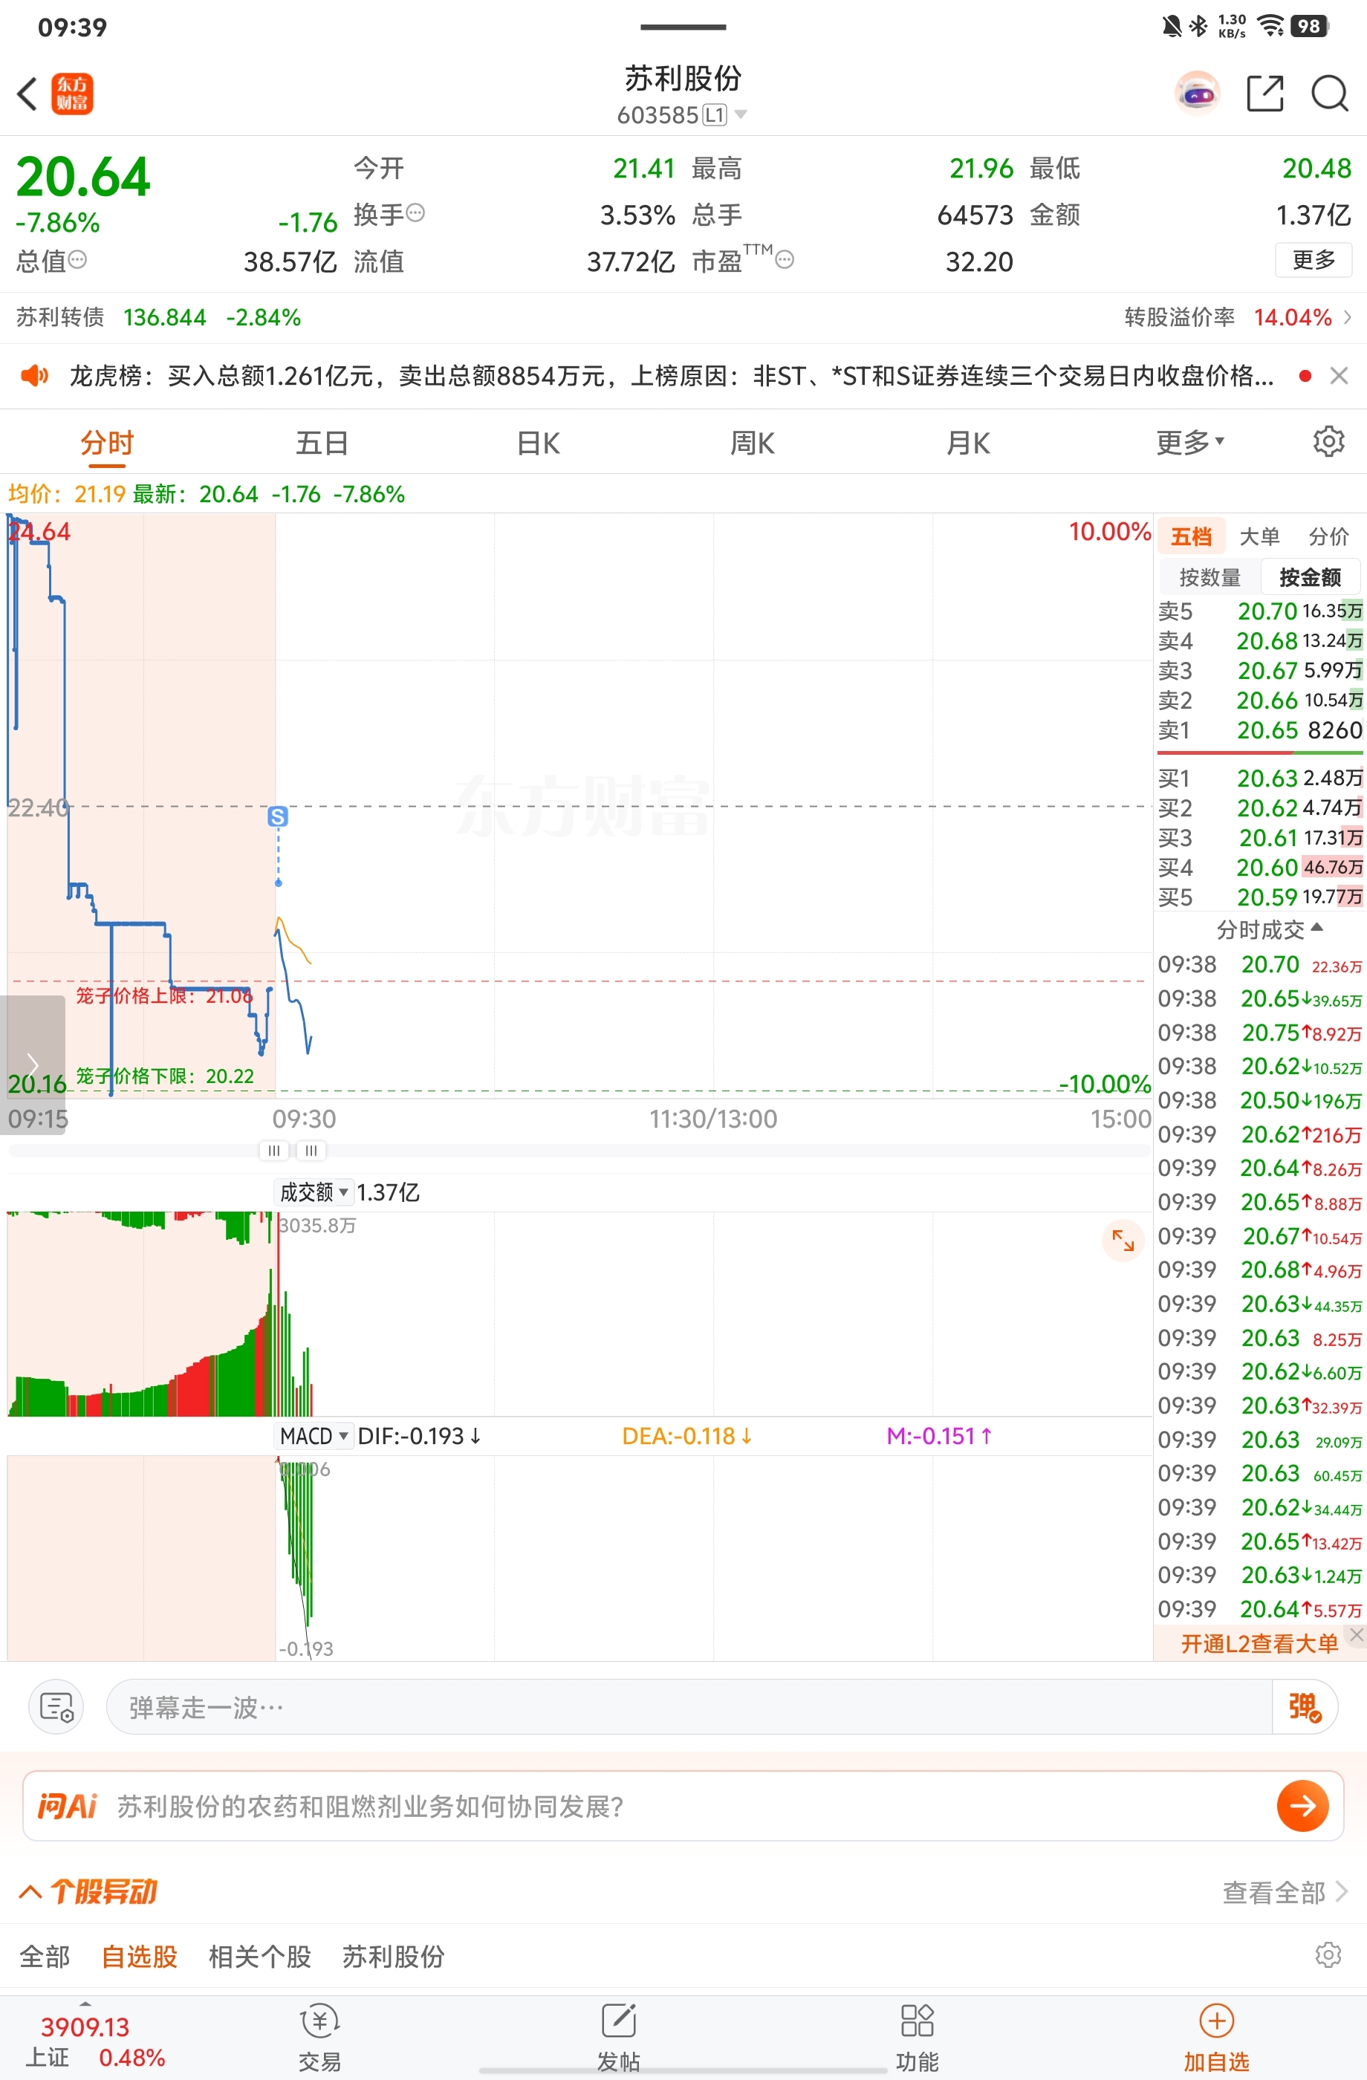Image resolution: width=1367 pixels, height=2080 pixels.
Task: Tap the speaker announcement icon
Action: click(34, 376)
